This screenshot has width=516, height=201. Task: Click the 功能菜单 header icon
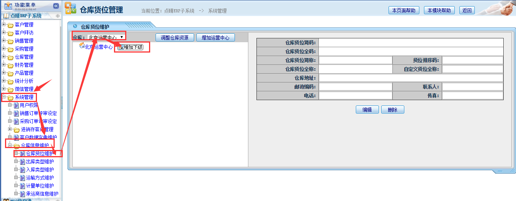click(x=8, y=6)
